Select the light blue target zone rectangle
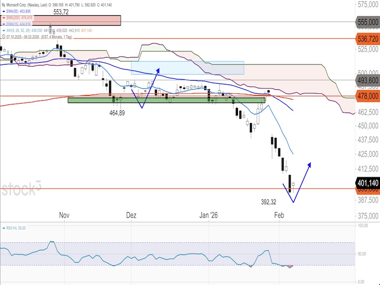Screen dimensions: 380x285 click(187, 68)
